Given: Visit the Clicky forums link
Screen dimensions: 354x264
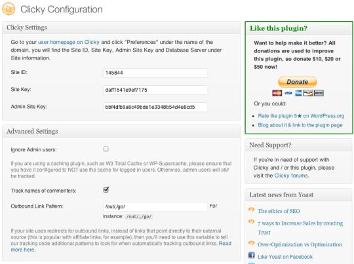Looking at the screenshot, I should [x=291, y=176].
